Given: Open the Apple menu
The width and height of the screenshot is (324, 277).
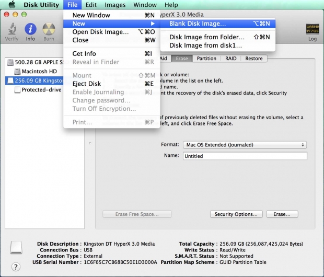Looking at the screenshot, I should click(11, 5).
